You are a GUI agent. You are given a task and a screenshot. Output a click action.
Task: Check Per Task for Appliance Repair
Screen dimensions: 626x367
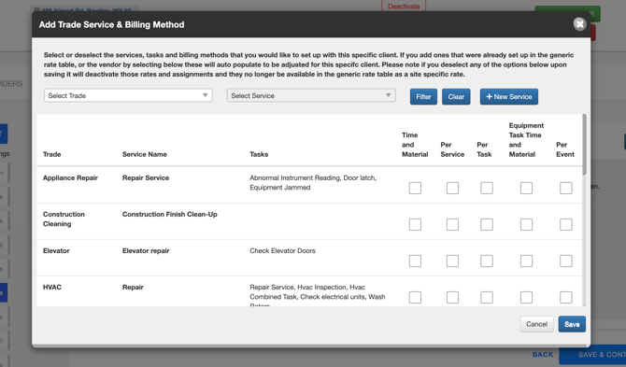coord(486,188)
